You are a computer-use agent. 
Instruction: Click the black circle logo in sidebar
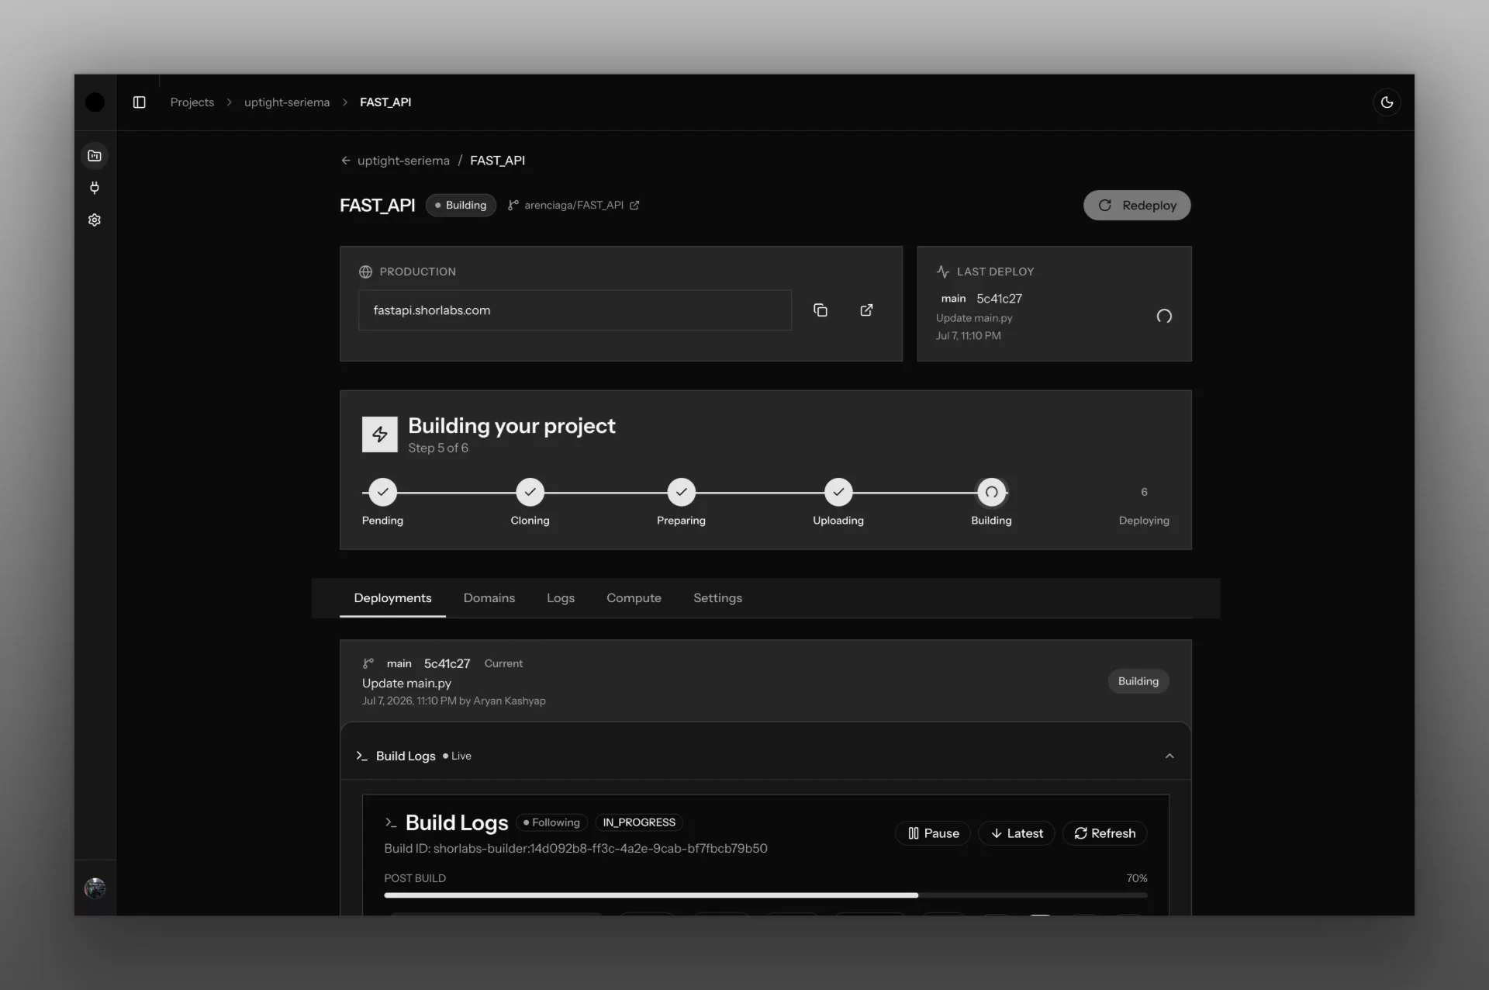[95, 102]
